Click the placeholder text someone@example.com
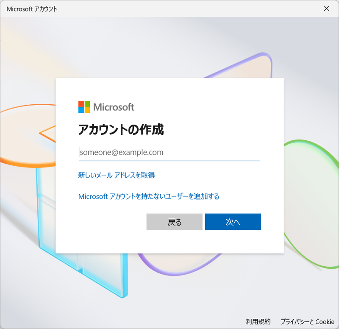 (122, 152)
